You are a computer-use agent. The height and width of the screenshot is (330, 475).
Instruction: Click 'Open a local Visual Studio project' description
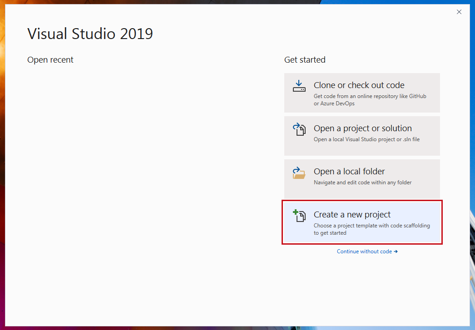pos(366,139)
